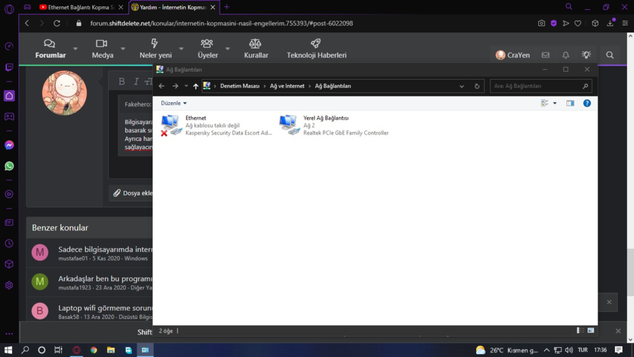
Task: Open the Forumlar navigation menu
Action: coord(50,49)
